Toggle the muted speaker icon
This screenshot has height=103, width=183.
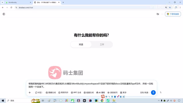click(x=158, y=14)
